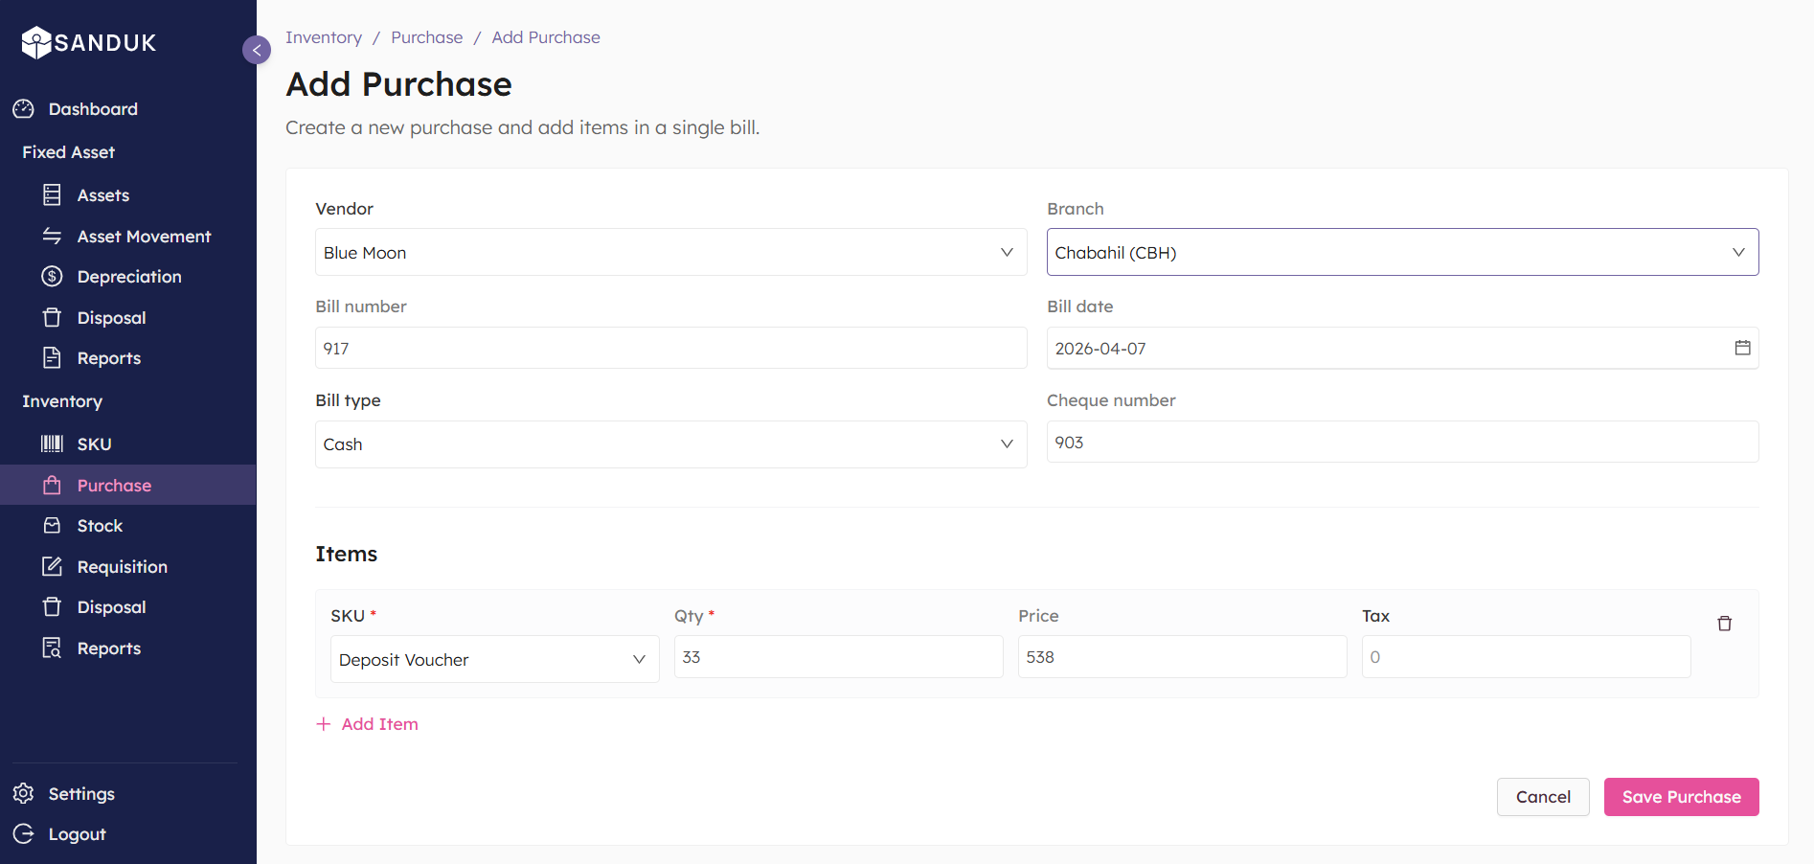Image resolution: width=1814 pixels, height=864 pixels.
Task: Save the purchase with Save Purchase button
Action: pyautogui.click(x=1681, y=796)
